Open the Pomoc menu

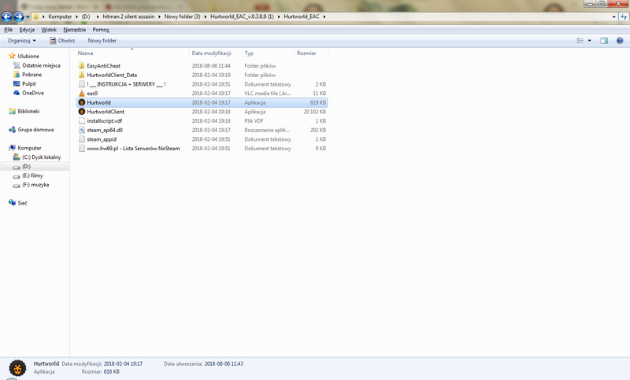[101, 30]
